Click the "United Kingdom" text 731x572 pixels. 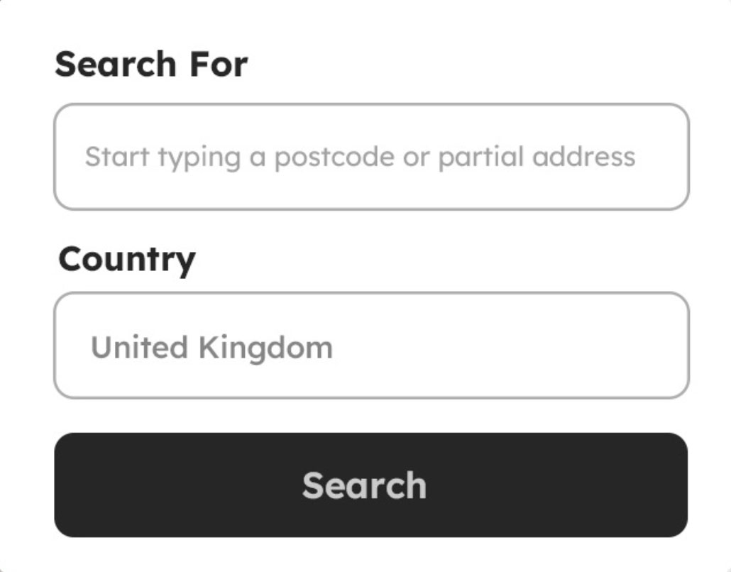(211, 348)
